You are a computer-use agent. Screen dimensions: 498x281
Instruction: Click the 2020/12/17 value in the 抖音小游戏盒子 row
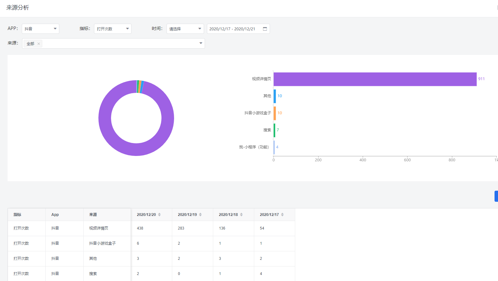tap(261, 243)
